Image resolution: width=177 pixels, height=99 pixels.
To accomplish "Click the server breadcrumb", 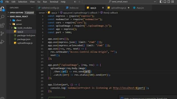I will tap(42, 13).
